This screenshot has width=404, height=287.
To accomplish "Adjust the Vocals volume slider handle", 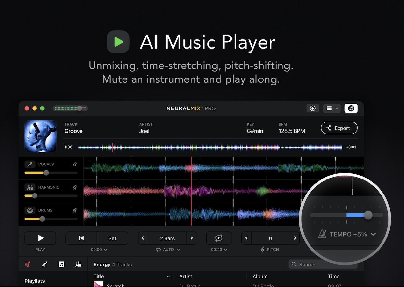I will tap(46, 173).
